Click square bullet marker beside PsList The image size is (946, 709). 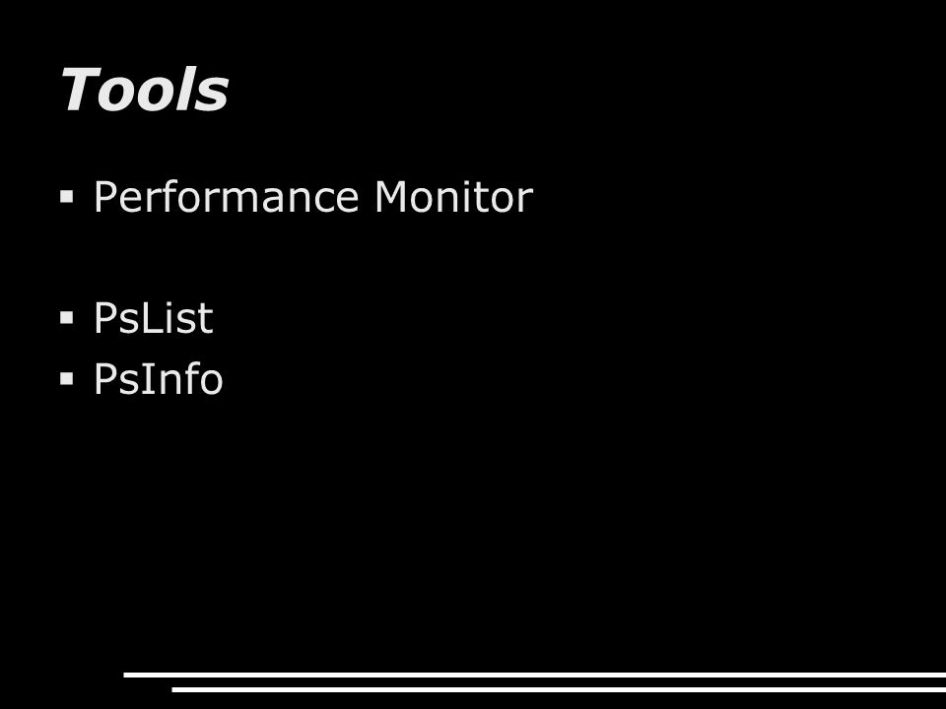[67, 318]
